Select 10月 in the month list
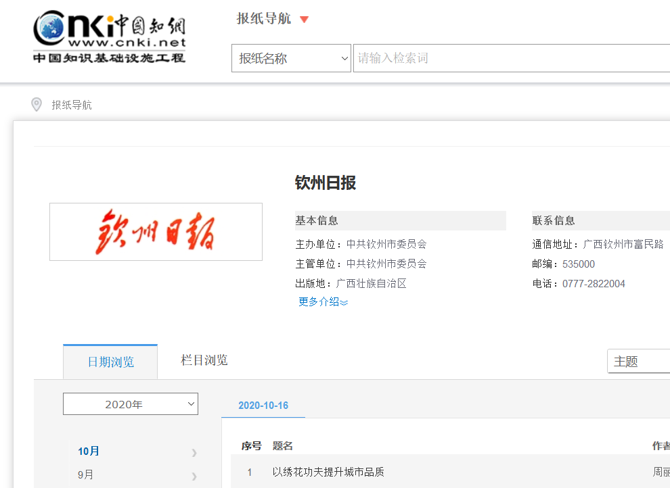670x488 pixels. pos(89,452)
